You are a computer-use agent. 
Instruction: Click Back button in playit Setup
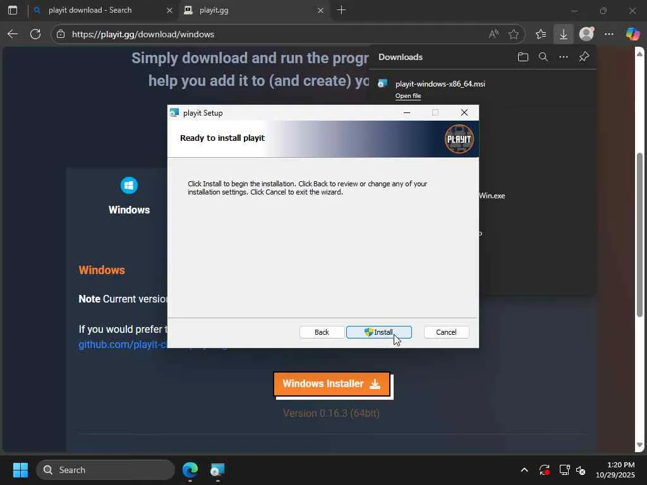pos(322,332)
